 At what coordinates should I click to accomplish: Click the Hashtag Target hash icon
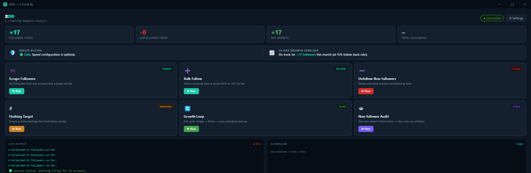click(x=11, y=109)
